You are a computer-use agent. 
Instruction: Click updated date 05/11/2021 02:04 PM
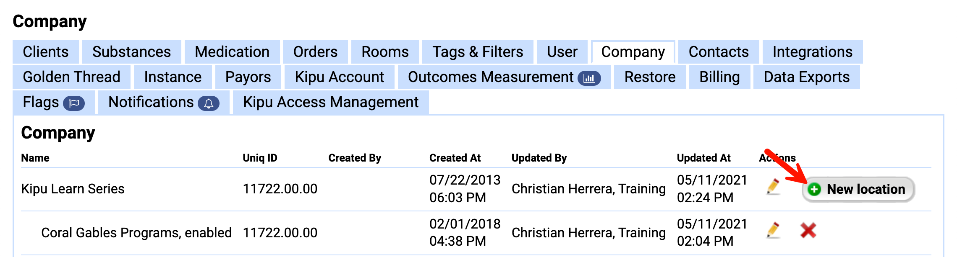(712, 233)
